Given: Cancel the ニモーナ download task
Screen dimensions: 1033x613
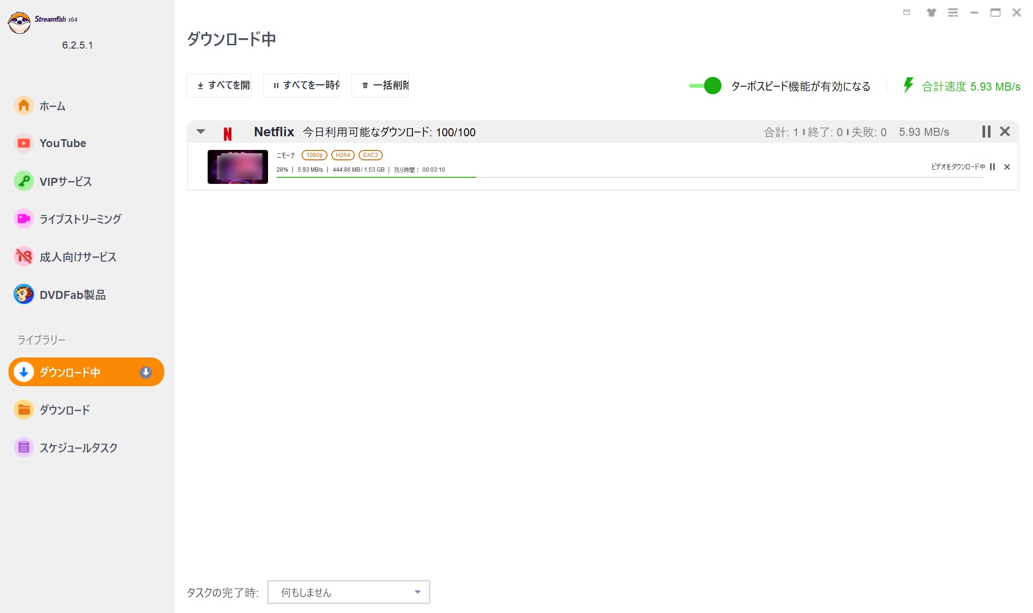Looking at the screenshot, I should point(1007,167).
